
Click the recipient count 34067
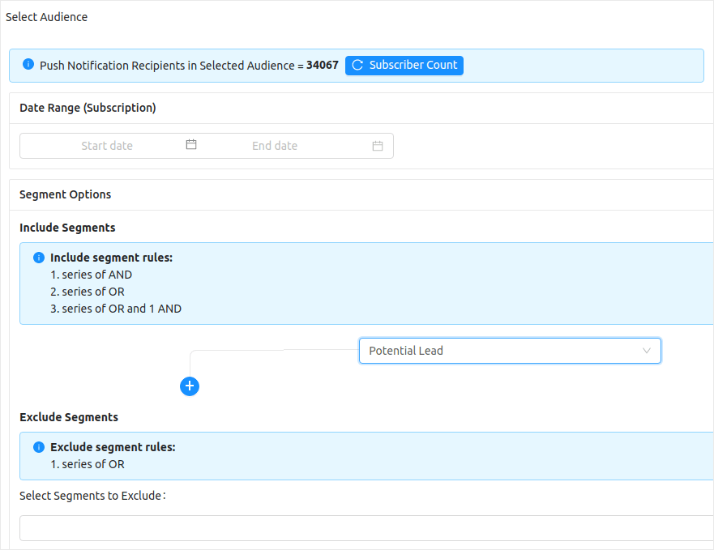tap(323, 65)
